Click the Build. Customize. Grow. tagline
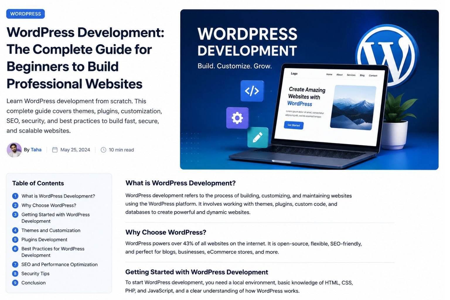Screen dimensions: 450x300 pos(235,66)
